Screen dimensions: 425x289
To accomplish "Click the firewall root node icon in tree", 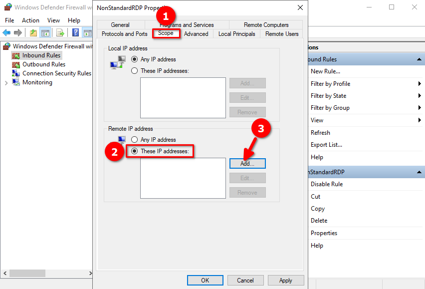I will point(7,46).
